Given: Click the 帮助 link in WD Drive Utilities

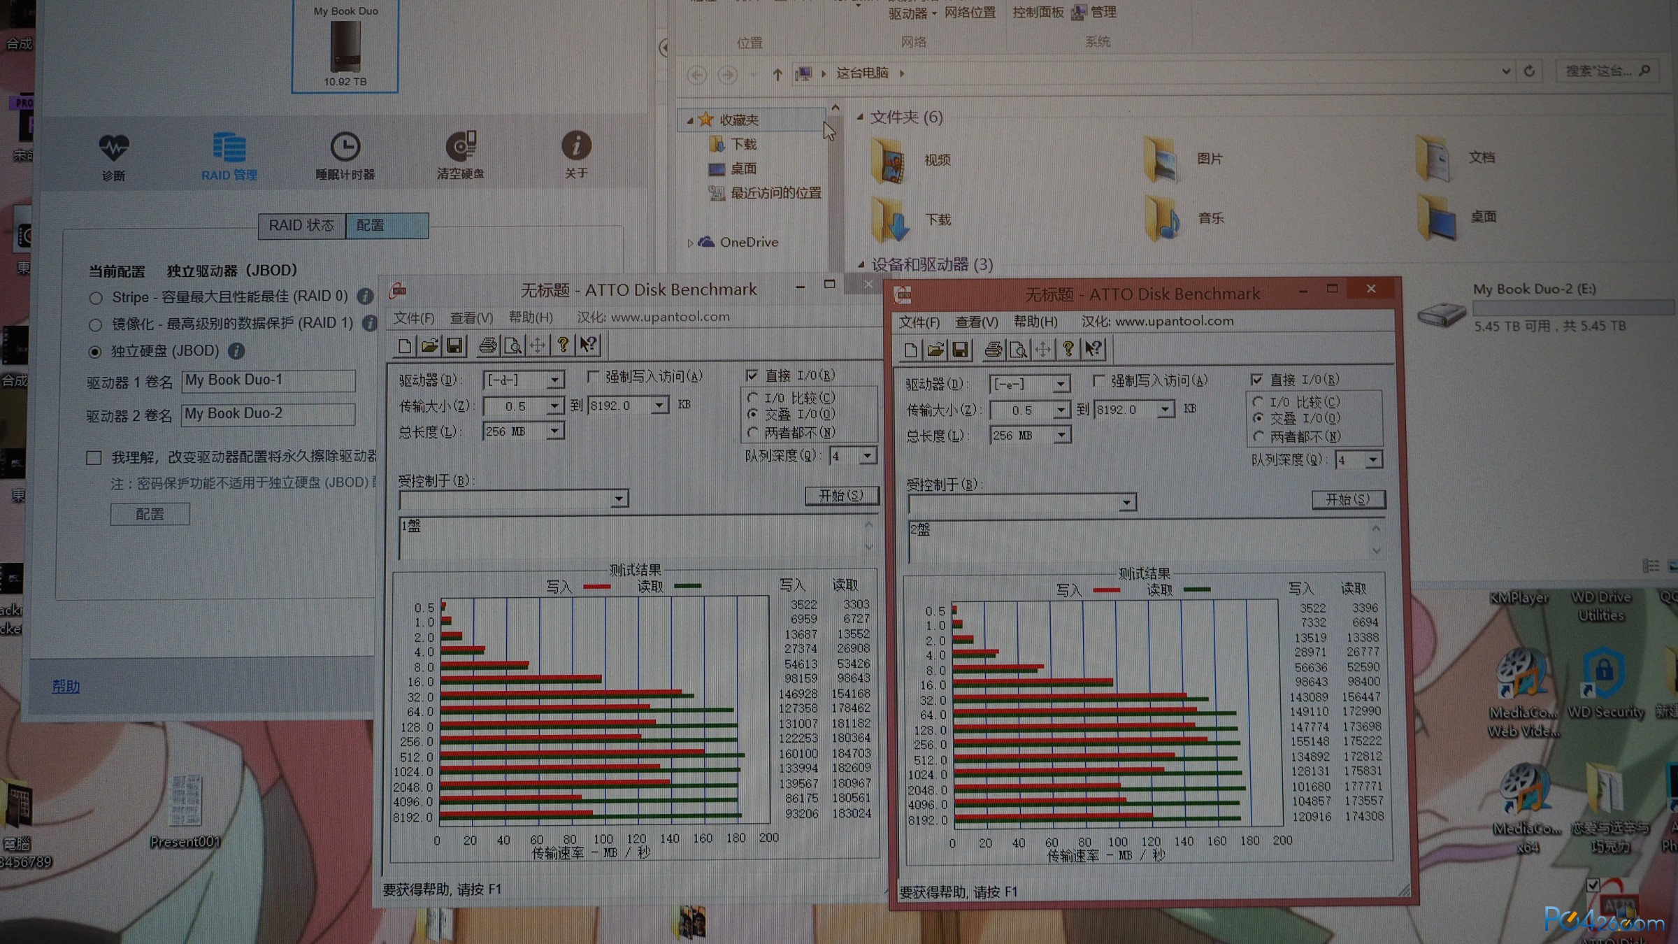Looking at the screenshot, I should point(66,687).
